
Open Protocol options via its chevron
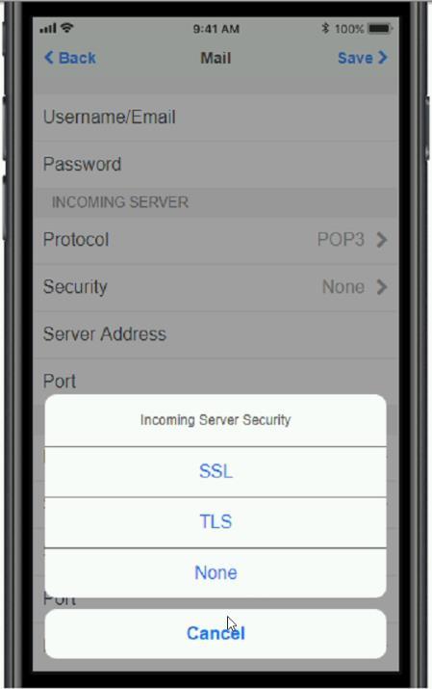coord(382,240)
